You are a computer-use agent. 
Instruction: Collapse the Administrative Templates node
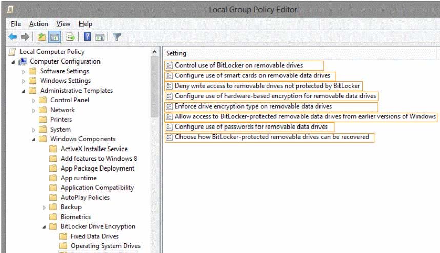pos(24,91)
